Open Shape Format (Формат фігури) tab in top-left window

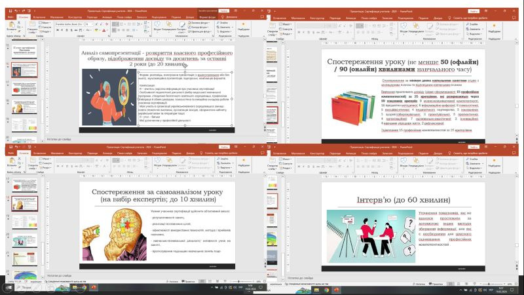pyautogui.click(x=208, y=17)
